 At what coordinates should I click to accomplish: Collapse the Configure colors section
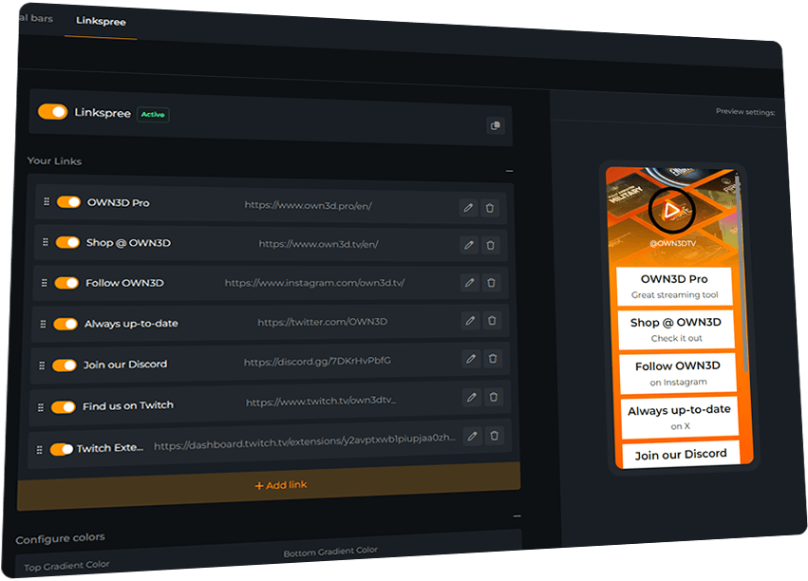tap(517, 516)
